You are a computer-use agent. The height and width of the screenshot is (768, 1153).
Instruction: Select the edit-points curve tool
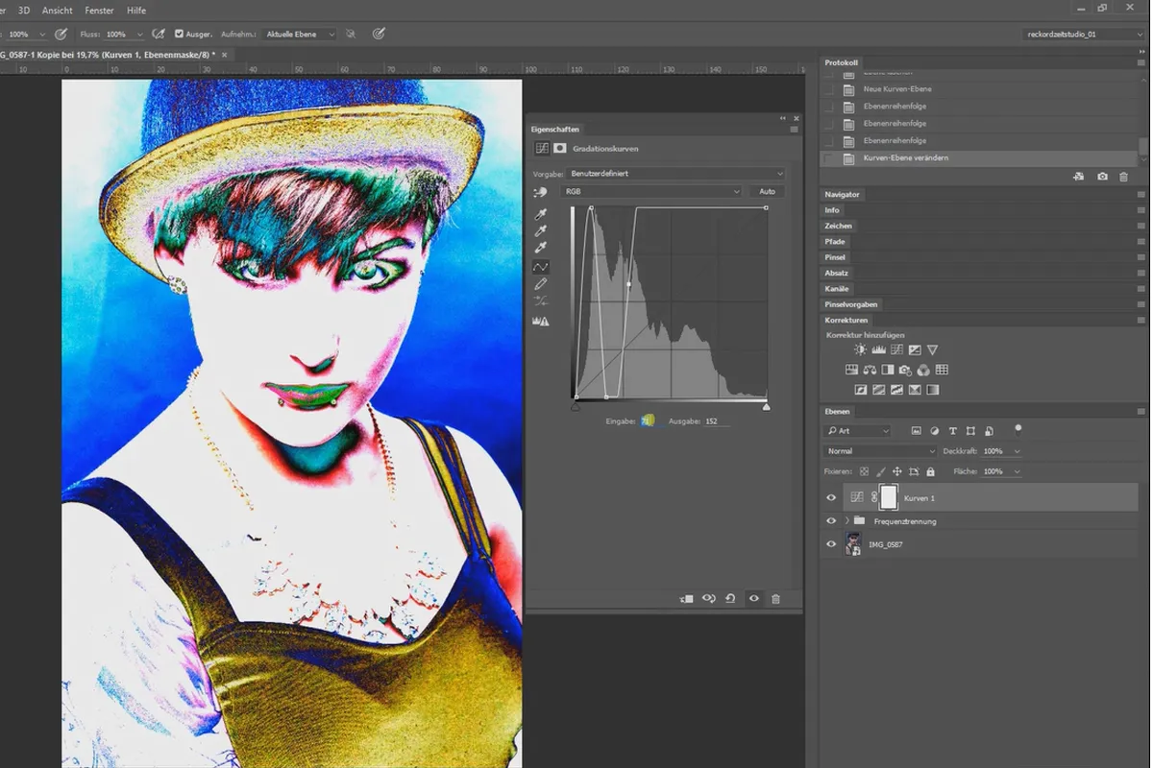coord(541,267)
